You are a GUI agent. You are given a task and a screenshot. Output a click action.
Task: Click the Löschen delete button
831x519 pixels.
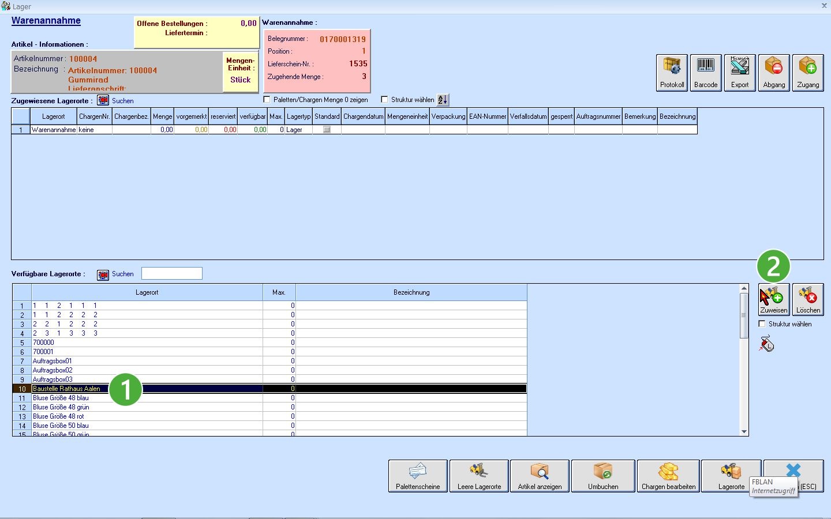[808, 300]
